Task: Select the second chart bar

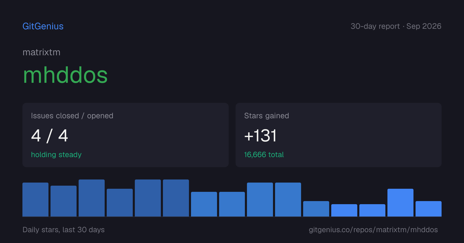Action: pos(63,201)
